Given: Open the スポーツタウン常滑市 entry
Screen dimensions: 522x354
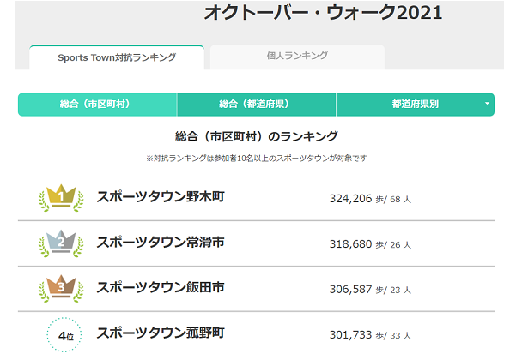Looking at the screenshot, I should click(x=161, y=243).
